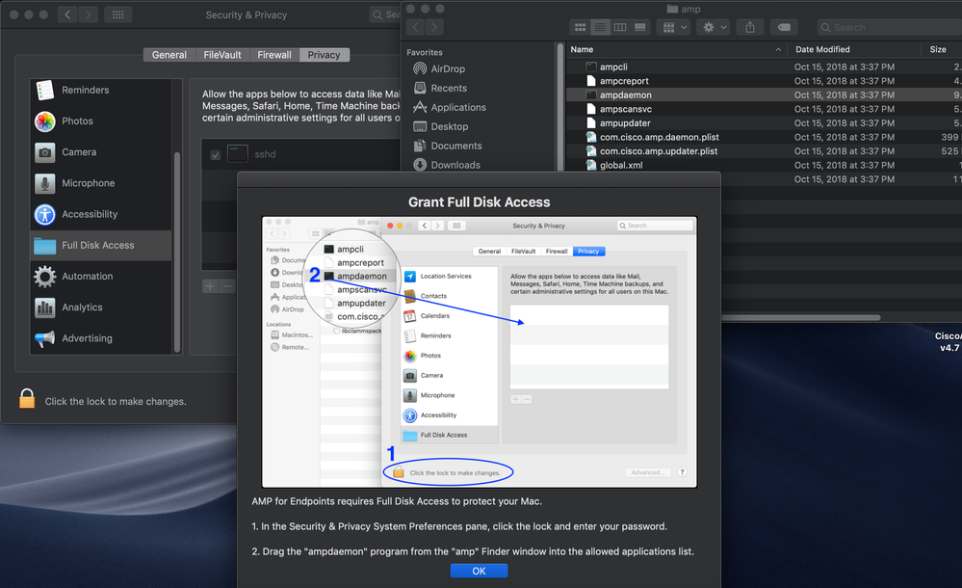
Task: Click the Finder horizontal scrollbar
Action: tap(800, 318)
